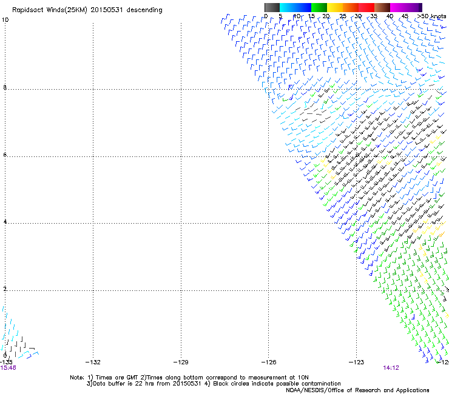Click the latitude axis label "6"

[5, 155]
